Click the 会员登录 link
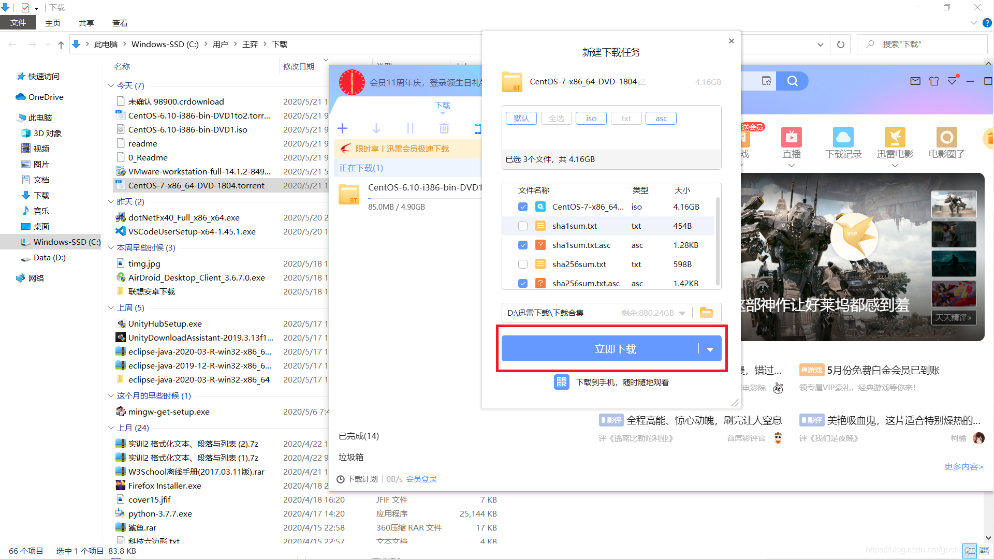The image size is (994, 559). coord(421,479)
